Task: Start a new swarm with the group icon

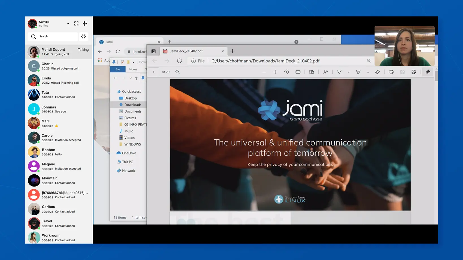Action: (83, 36)
